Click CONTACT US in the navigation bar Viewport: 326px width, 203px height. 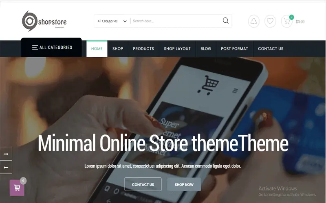(x=271, y=49)
